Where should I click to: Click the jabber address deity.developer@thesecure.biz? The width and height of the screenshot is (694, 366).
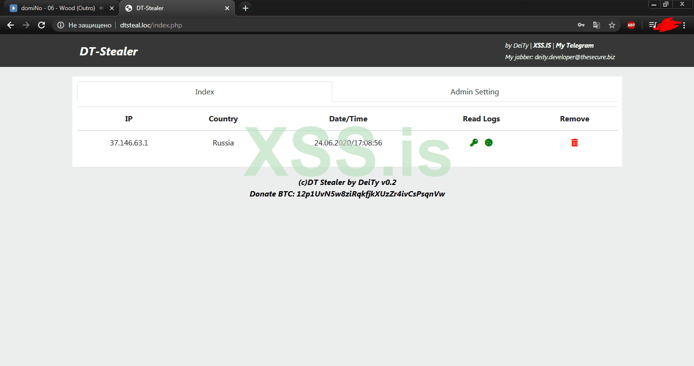click(x=575, y=57)
